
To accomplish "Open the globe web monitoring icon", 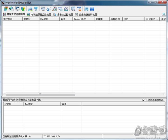I will (x=11, y=9).
